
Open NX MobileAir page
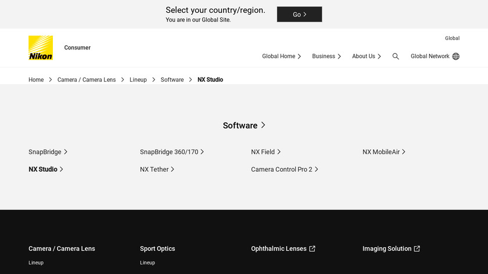pos(384,152)
